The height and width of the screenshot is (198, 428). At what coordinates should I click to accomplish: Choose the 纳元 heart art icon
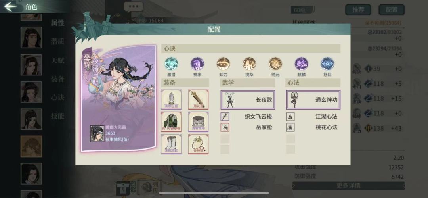[275, 64]
